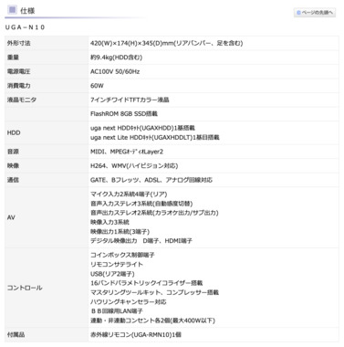Click the 60W value

97,86
